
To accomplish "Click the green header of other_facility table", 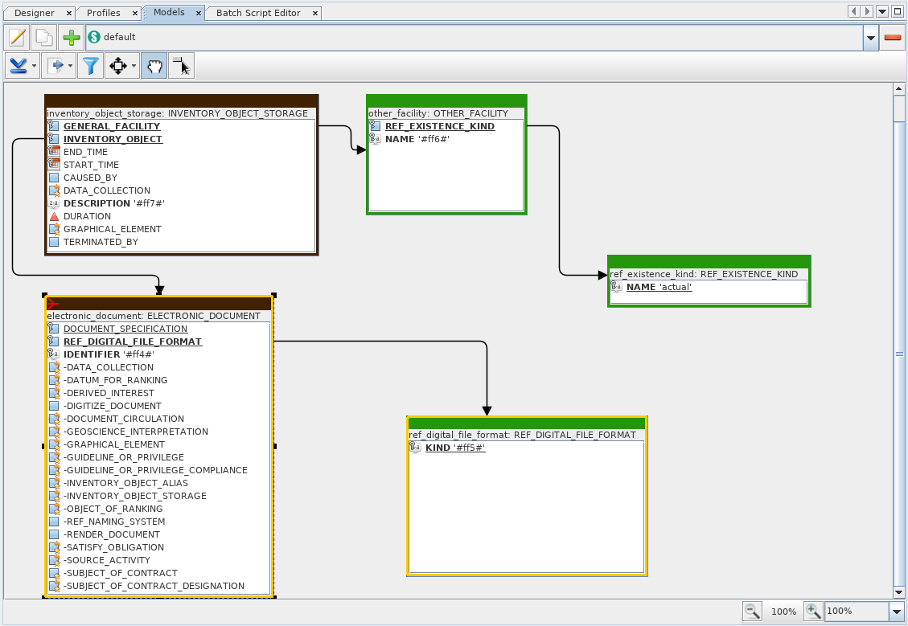I will click(446, 101).
